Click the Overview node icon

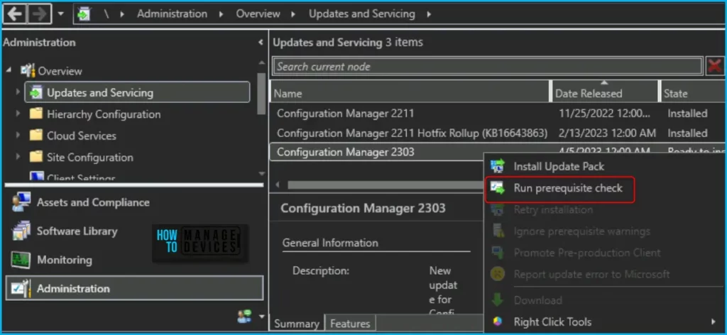click(28, 71)
